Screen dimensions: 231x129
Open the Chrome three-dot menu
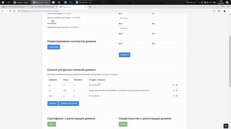tap(228, 11)
